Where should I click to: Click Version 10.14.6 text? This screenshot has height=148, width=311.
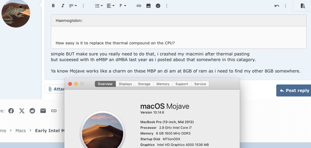[152, 112]
